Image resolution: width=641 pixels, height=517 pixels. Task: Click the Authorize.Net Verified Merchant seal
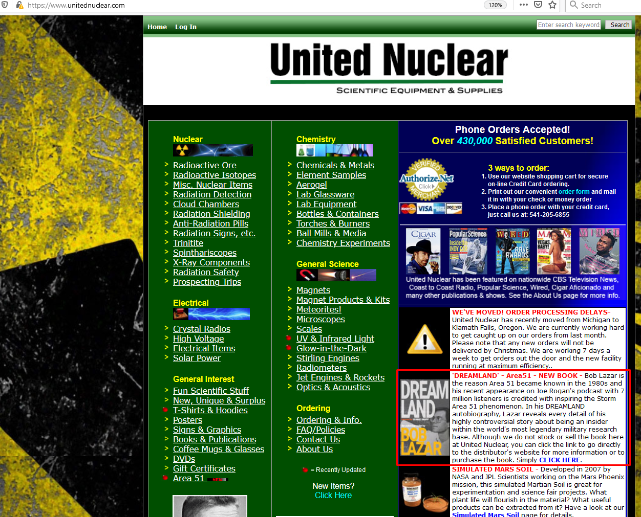(x=426, y=179)
